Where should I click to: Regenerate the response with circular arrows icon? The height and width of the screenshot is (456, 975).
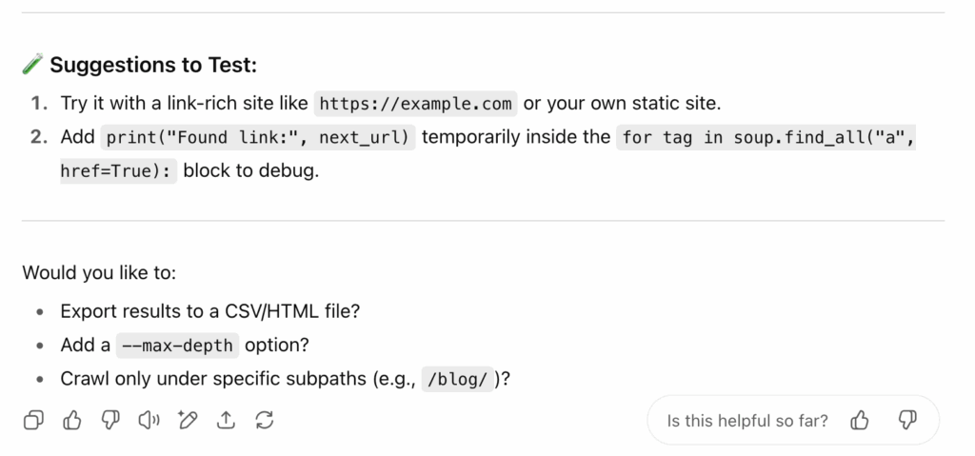pos(265,421)
